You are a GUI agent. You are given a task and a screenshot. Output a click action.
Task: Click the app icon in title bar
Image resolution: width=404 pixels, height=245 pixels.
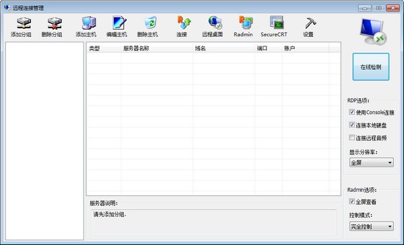(x=7, y=7)
